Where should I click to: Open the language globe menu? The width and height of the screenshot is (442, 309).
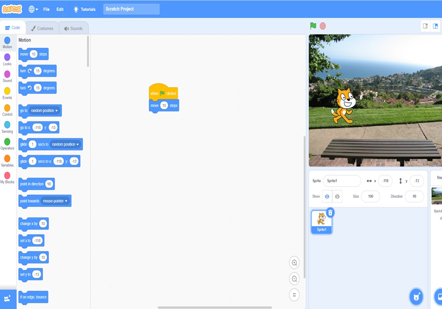click(33, 9)
